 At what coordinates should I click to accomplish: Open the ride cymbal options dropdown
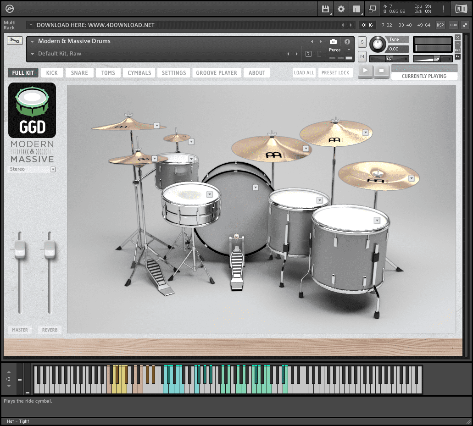tap(306, 149)
